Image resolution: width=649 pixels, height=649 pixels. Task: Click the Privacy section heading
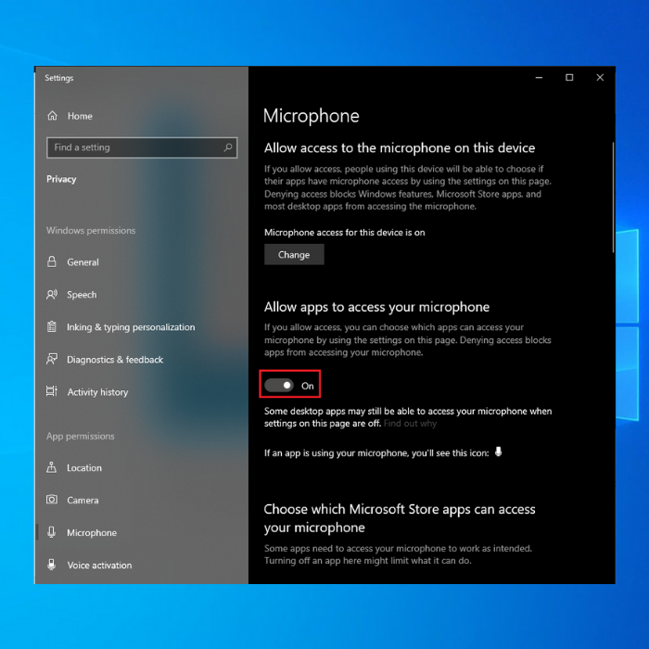(61, 179)
